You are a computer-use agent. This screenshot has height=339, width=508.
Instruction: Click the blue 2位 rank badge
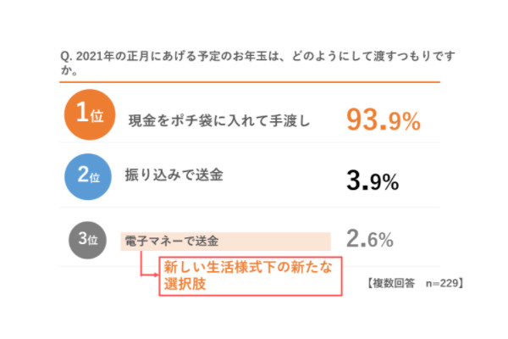pyautogui.click(x=88, y=176)
